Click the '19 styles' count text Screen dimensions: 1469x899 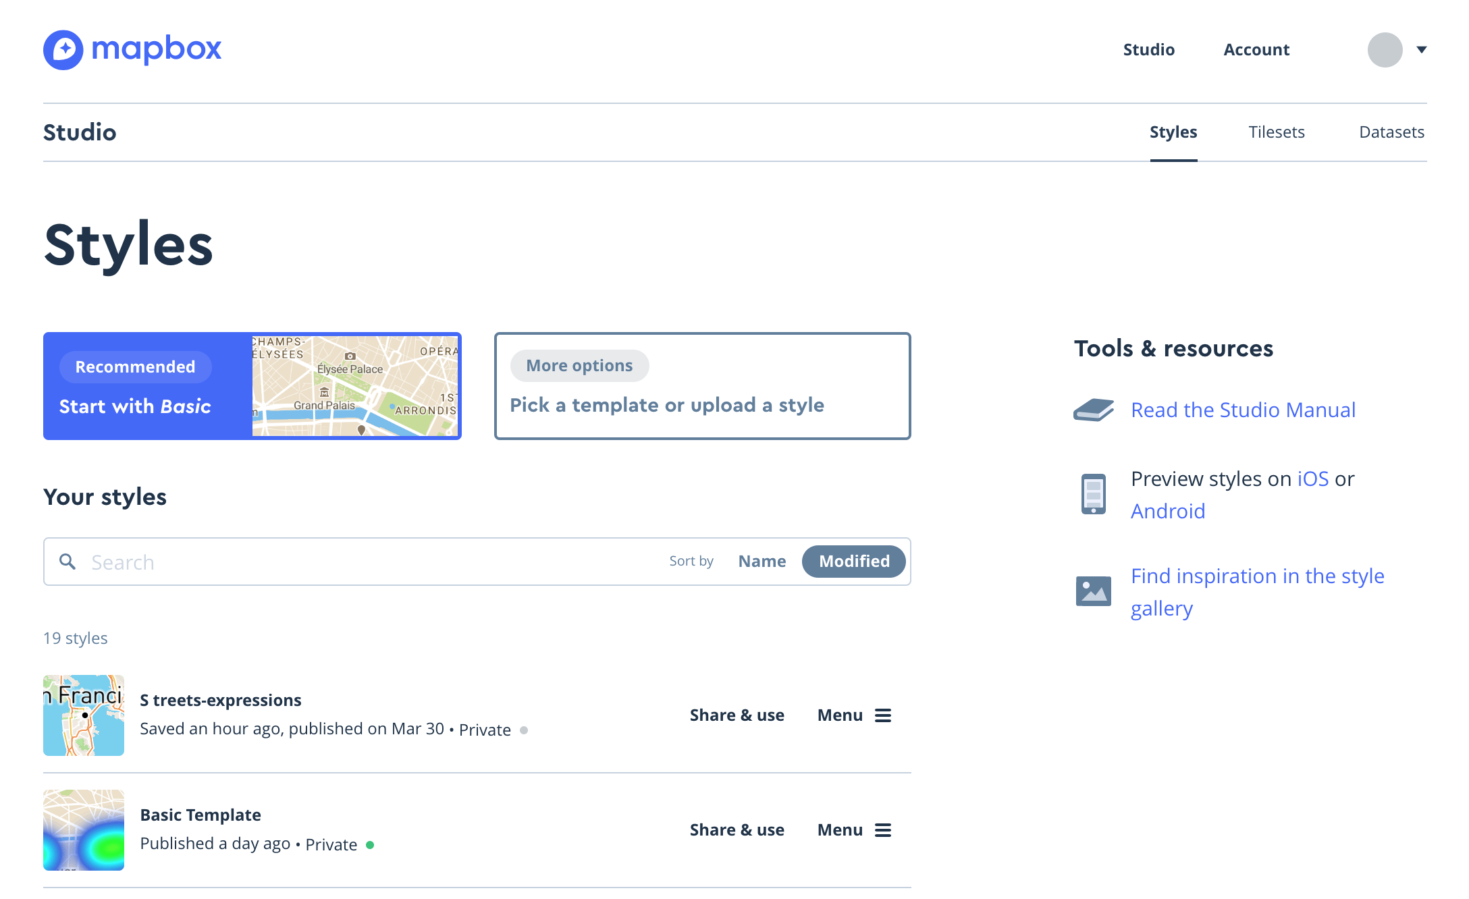(76, 638)
